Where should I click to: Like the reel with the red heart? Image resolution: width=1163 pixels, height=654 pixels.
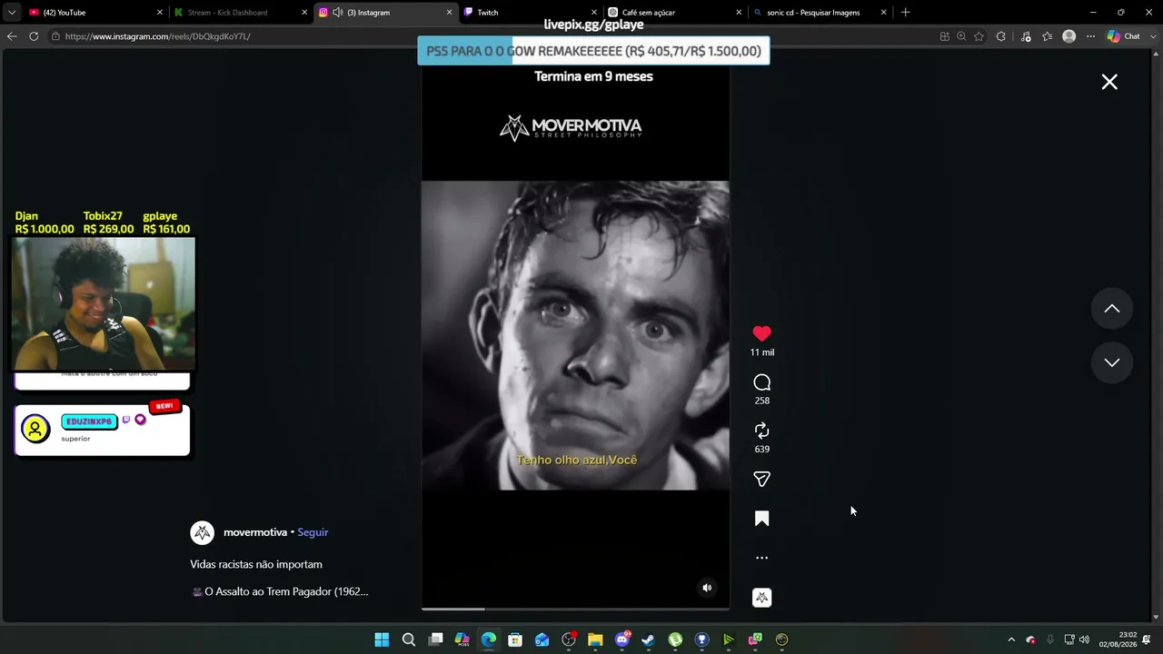(x=761, y=333)
